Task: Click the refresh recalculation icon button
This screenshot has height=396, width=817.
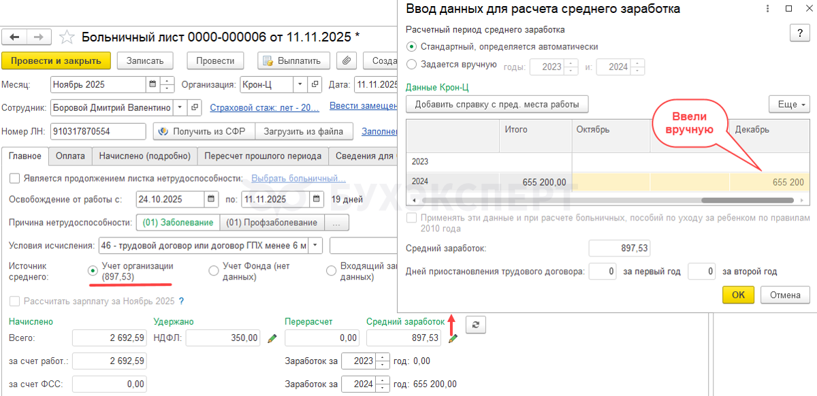Action: (x=476, y=325)
